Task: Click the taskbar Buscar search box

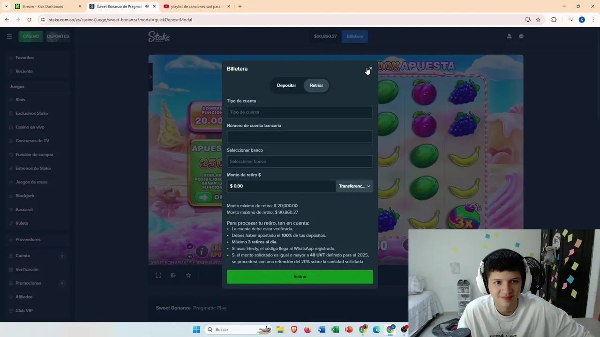Action: 239,330
